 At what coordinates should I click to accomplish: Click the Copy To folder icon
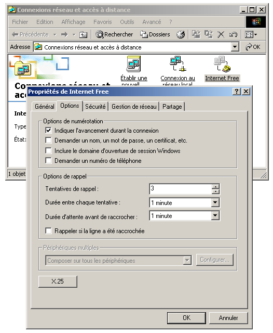[209, 34]
